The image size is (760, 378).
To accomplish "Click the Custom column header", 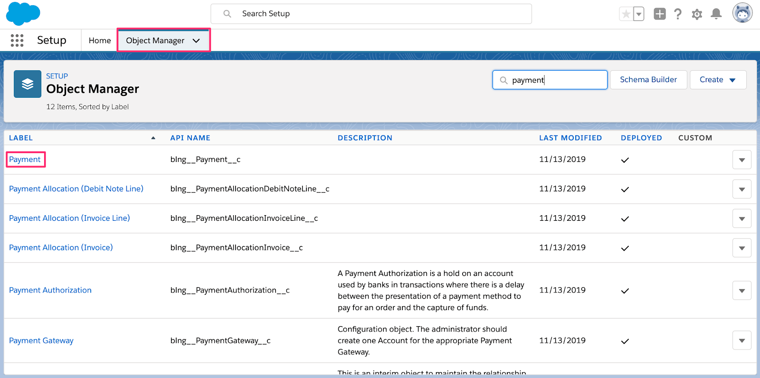I will click(x=695, y=138).
